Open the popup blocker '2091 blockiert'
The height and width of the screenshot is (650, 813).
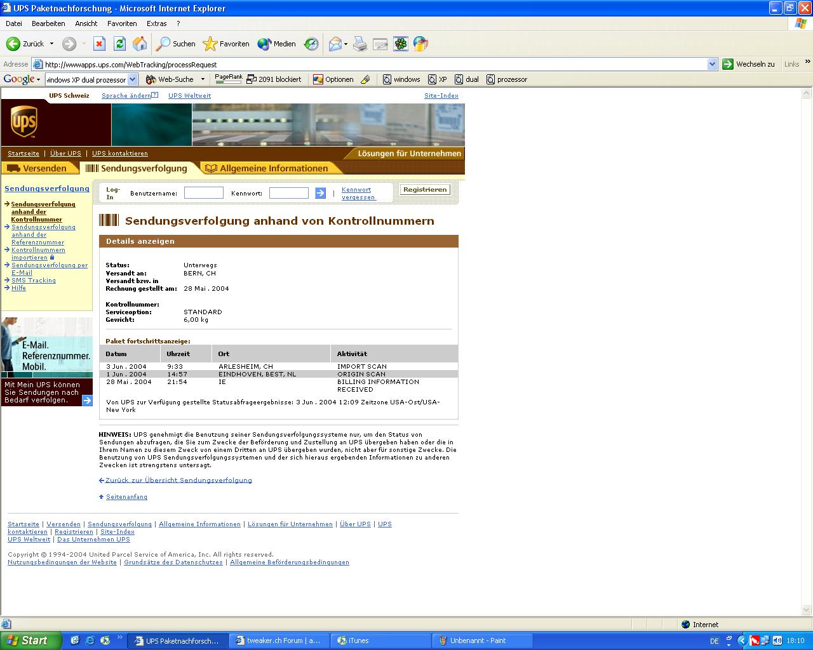[x=274, y=79]
